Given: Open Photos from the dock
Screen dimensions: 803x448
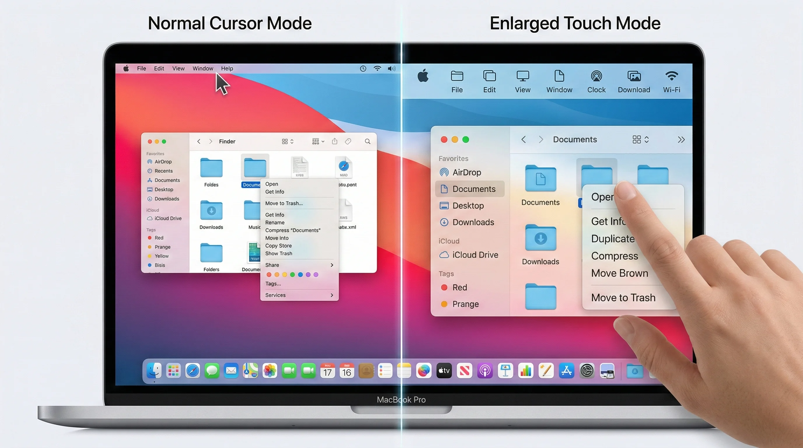Looking at the screenshot, I should click(x=270, y=371).
